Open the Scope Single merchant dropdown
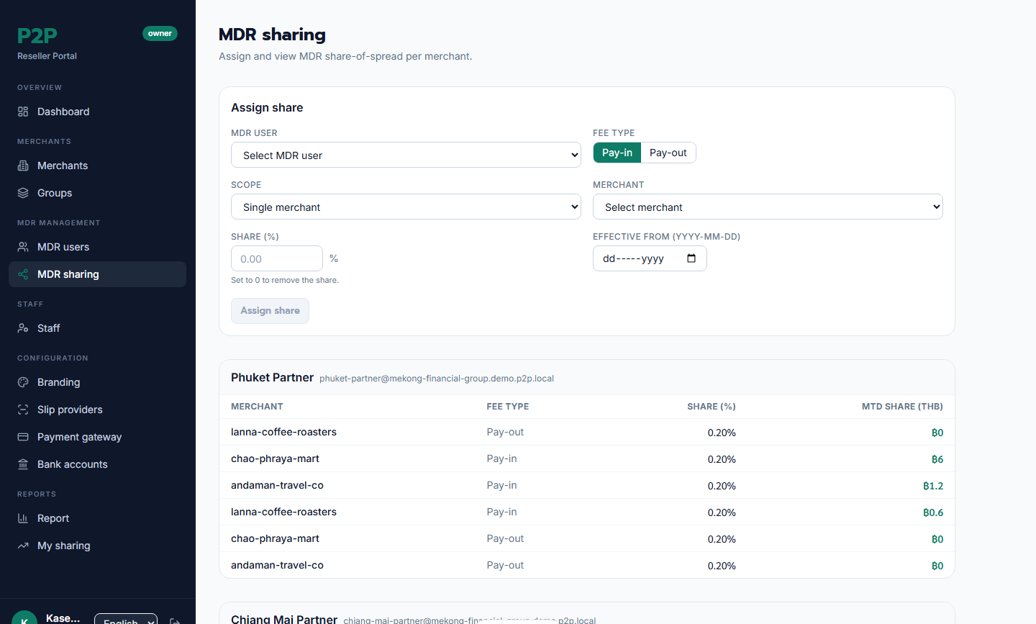 click(x=406, y=207)
